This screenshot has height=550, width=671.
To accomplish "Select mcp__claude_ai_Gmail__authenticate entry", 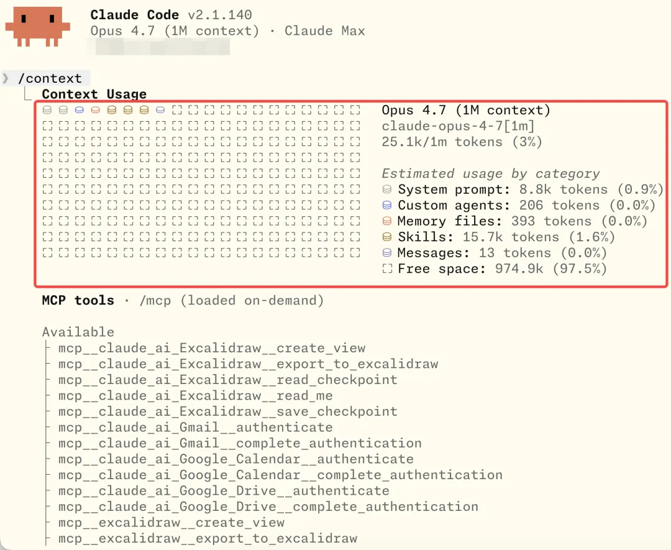I will 196,427.
